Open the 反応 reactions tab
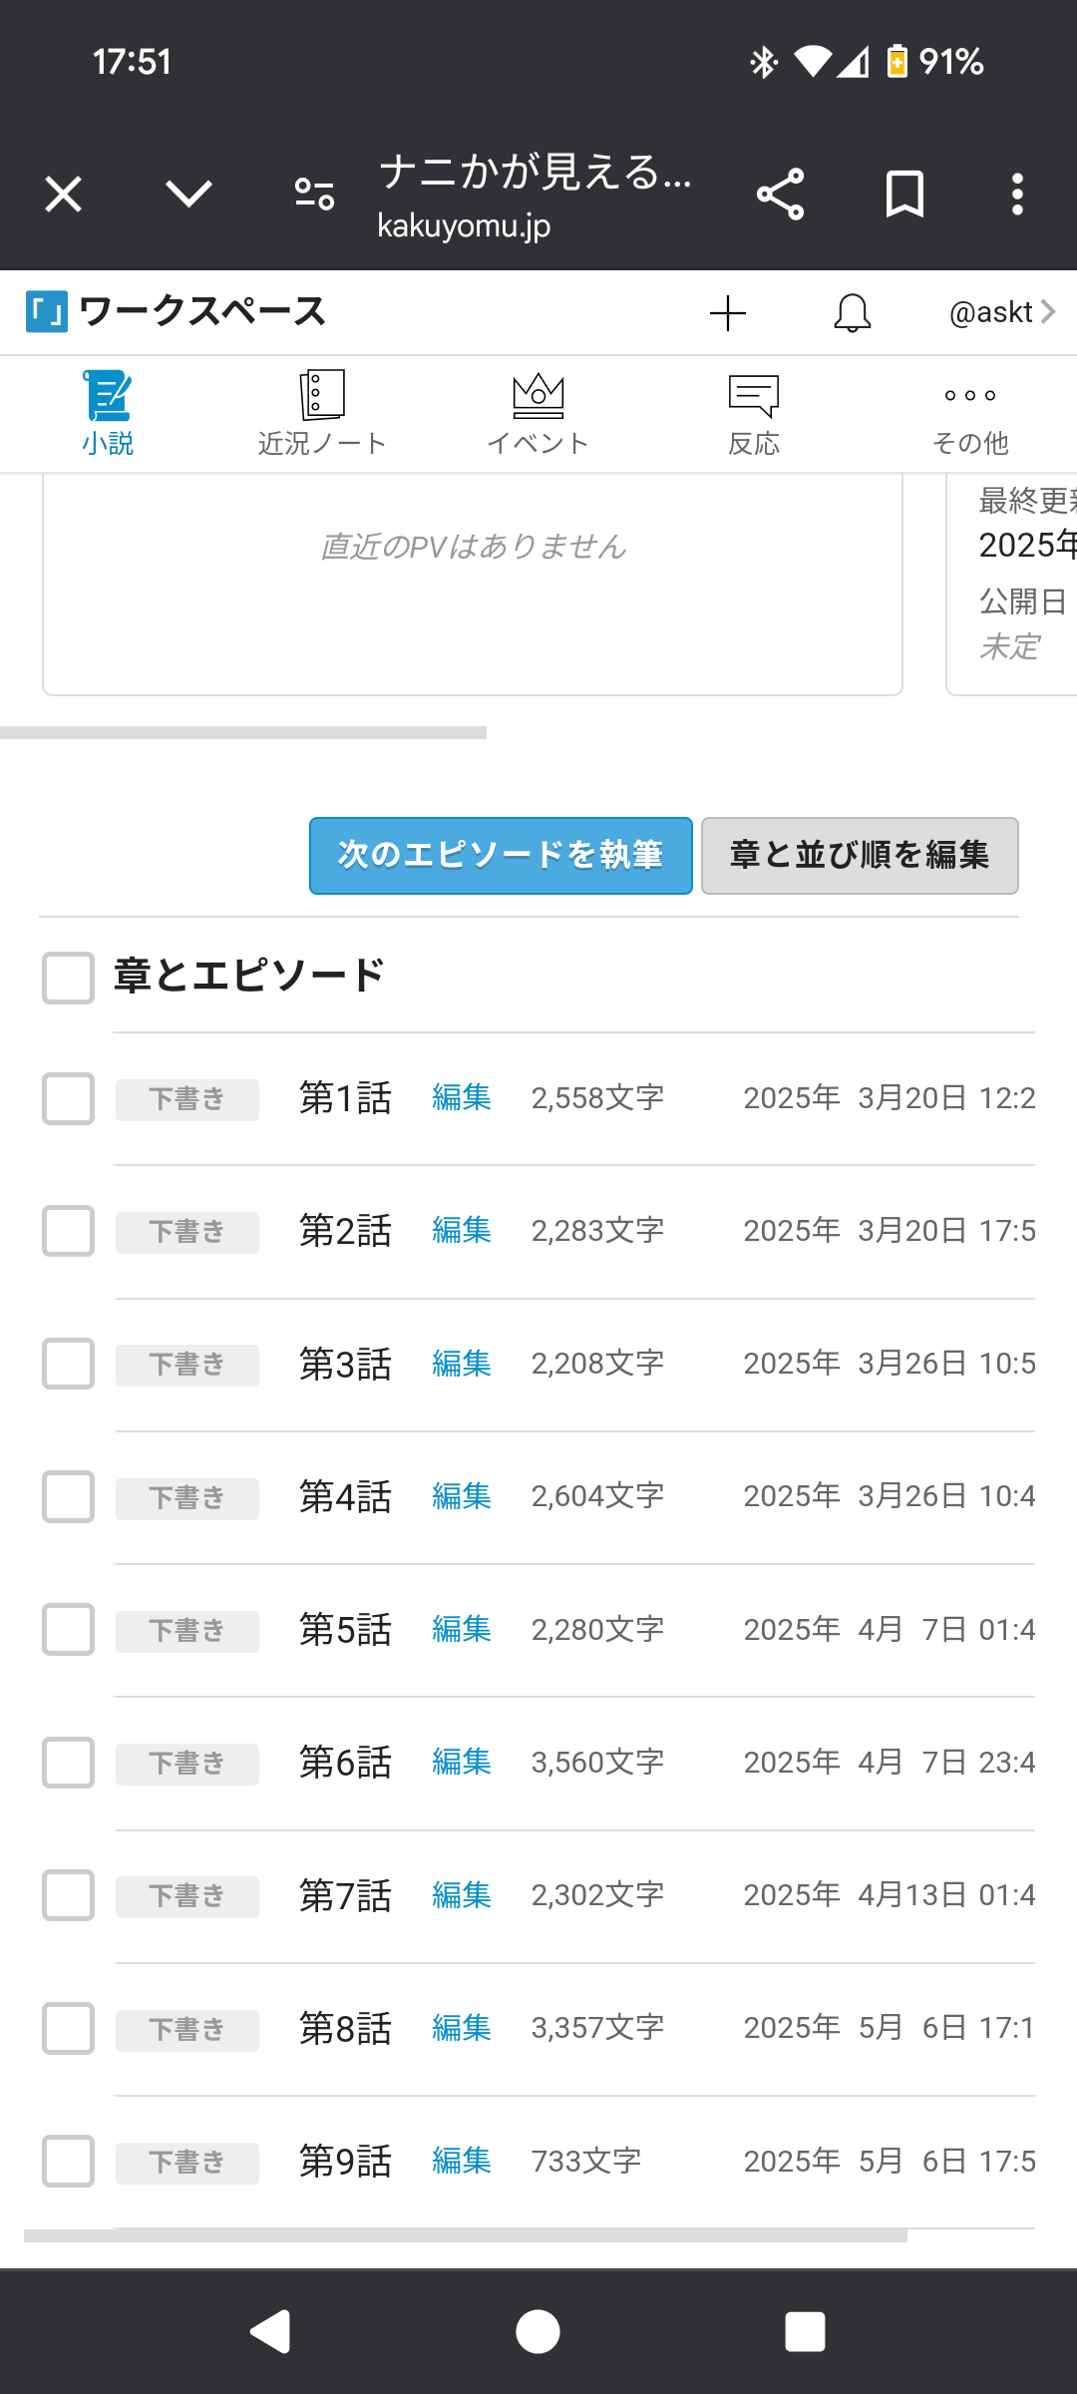 [754, 415]
